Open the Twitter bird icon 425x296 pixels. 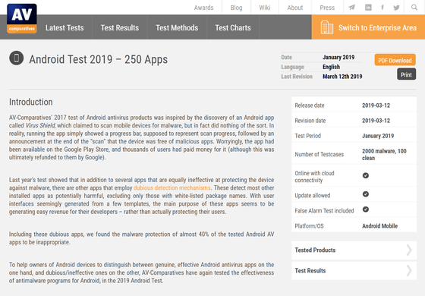tap(396, 8)
